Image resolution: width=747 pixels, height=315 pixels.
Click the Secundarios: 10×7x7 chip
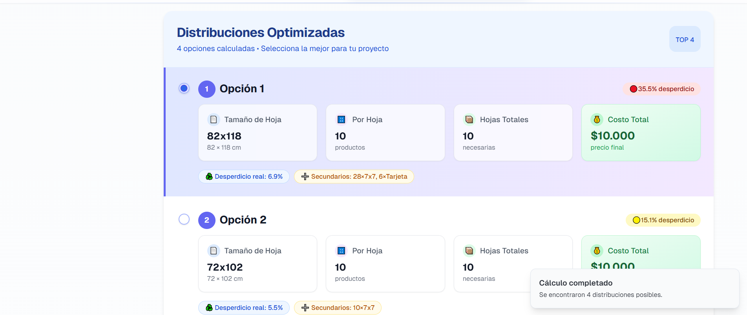tap(338, 308)
